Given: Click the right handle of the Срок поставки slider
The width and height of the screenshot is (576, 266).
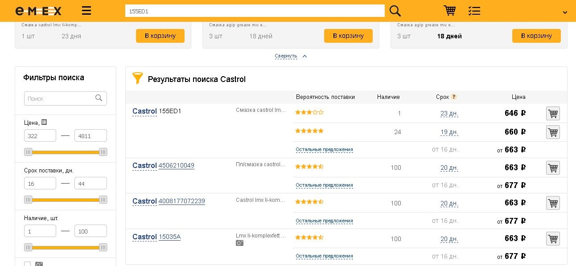Looking at the screenshot, I should point(103,200).
